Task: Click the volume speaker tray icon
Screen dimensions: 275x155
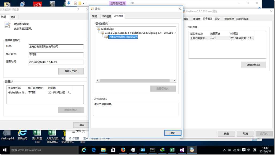Action: click(x=239, y=150)
